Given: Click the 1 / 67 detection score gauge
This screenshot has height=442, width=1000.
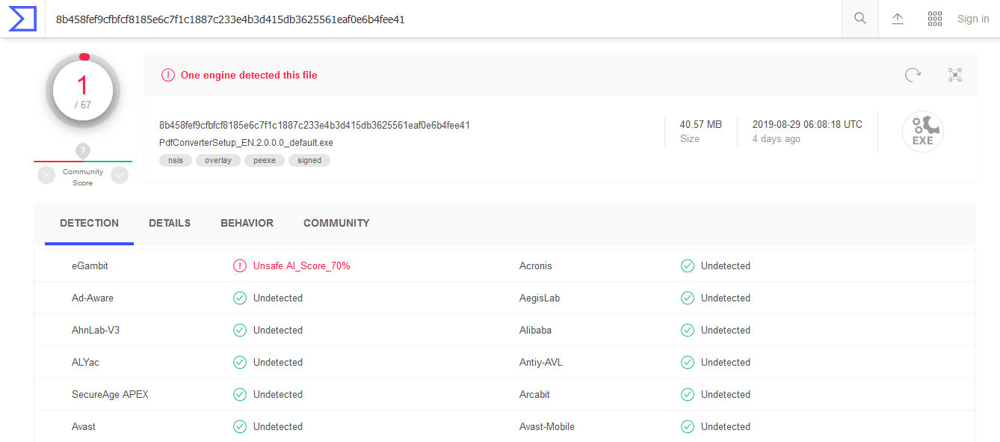Looking at the screenshot, I should pos(83,91).
